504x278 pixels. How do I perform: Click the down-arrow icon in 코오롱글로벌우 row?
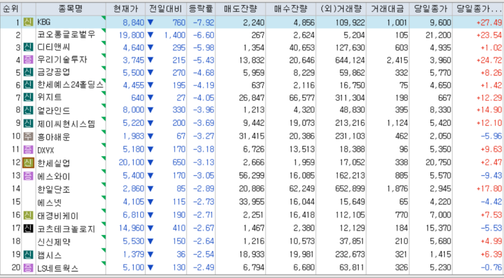(x=150, y=35)
